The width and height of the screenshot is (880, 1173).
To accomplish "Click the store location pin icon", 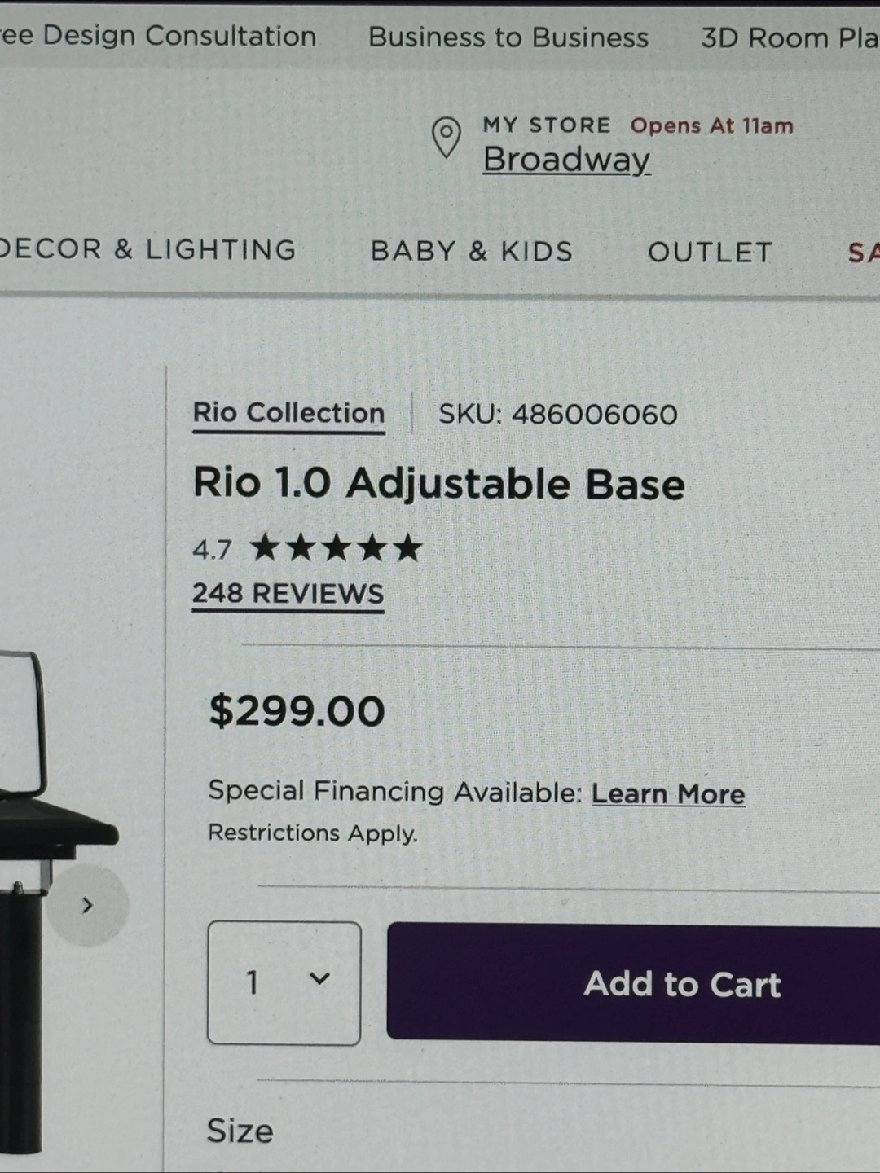I will pos(447,138).
